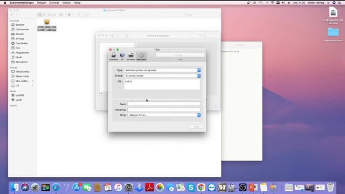Open System Preferences from the Dock
345x194 pixels.
tap(128, 188)
